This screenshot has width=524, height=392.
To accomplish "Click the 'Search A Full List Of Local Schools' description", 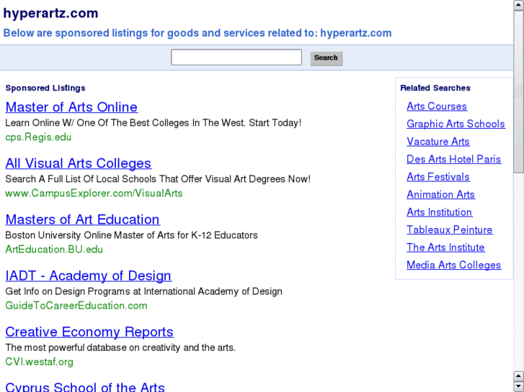I will click(158, 179).
